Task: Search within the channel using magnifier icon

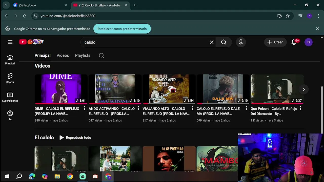Action: point(101,55)
